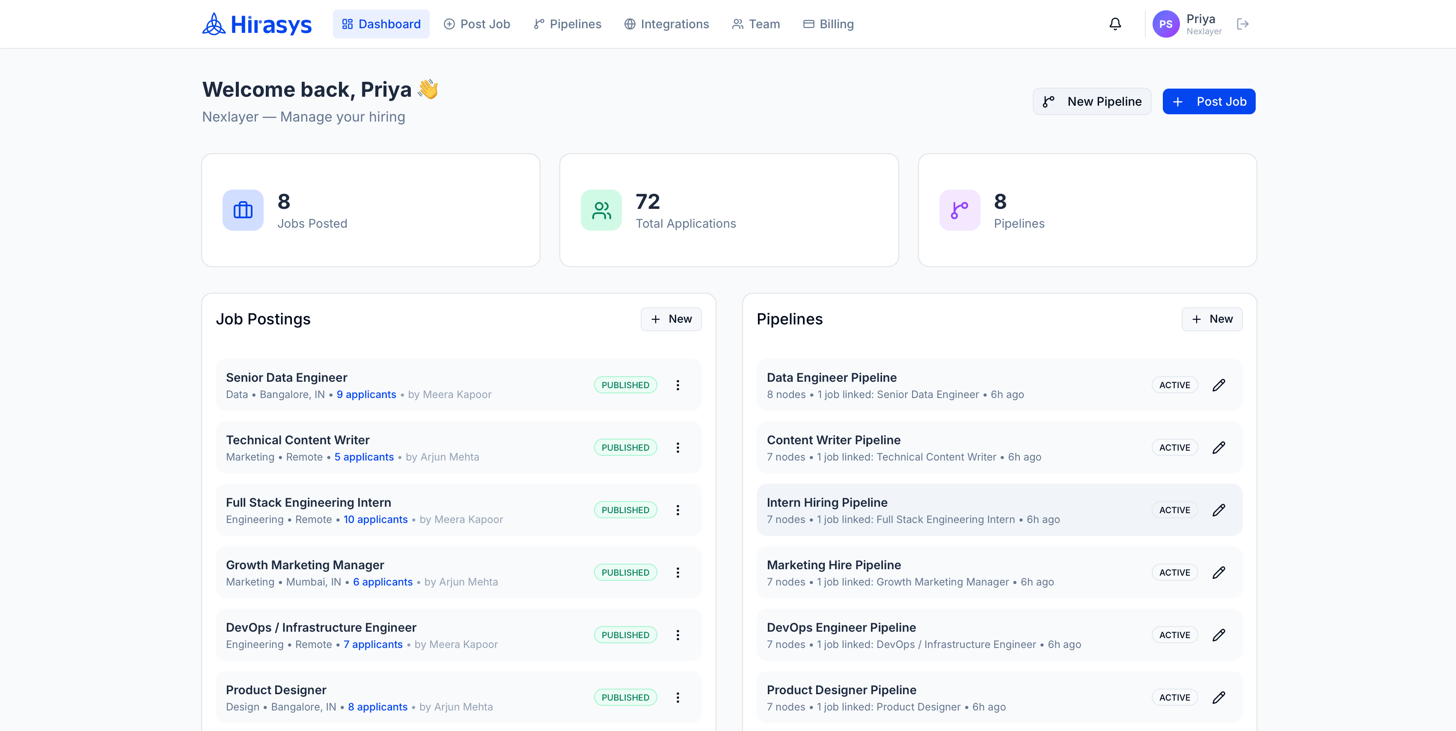1456x731 pixels.
Task: Click the 72 Total Applications card
Action: point(729,210)
